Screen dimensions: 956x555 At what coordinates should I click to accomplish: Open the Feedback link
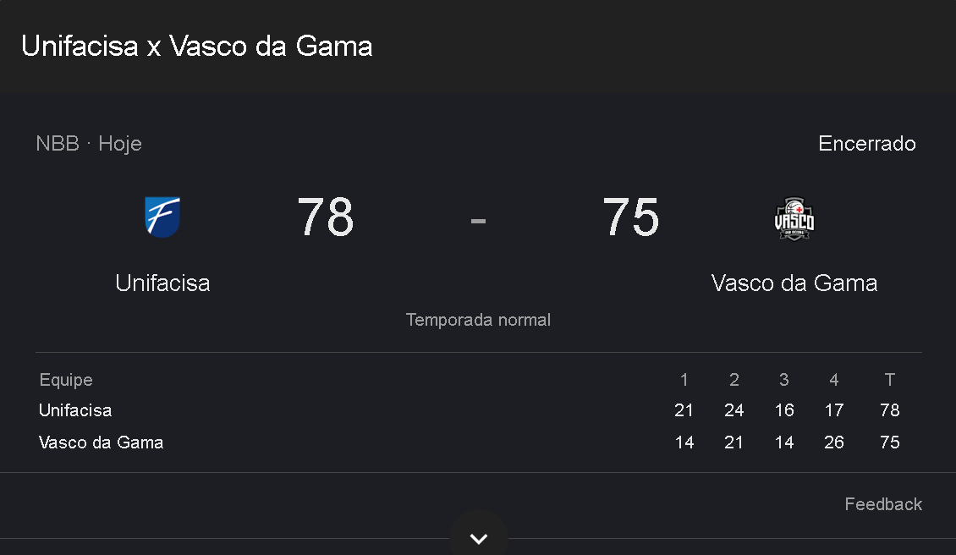click(x=883, y=504)
